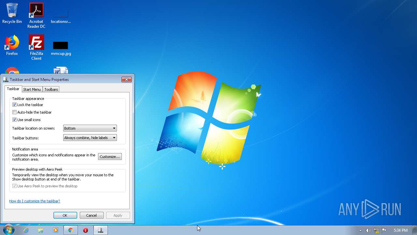Select the Taskbar Properties taskbar button
417x235 pixels.
(x=101, y=230)
